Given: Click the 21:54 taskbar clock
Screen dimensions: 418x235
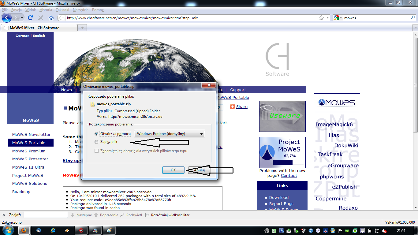Looking at the screenshot, I should click(x=401, y=230).
